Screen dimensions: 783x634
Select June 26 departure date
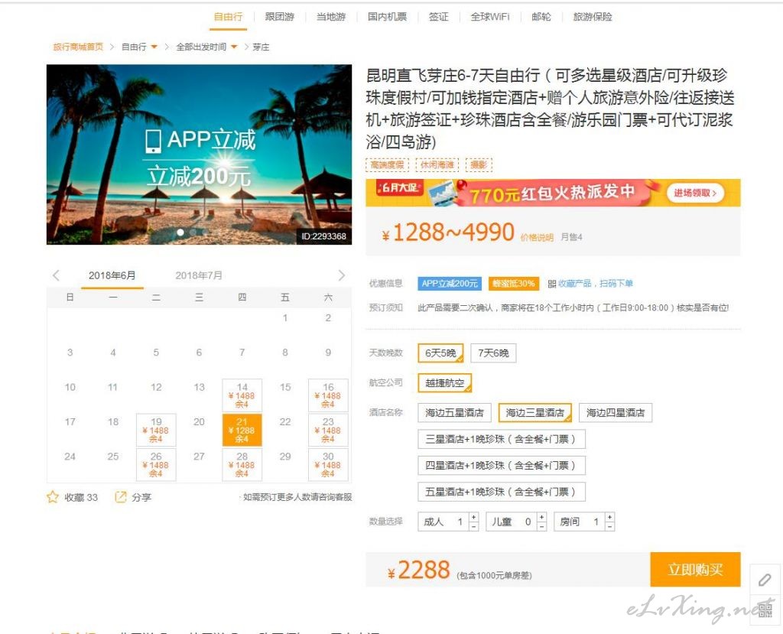click(x=156, y=464)
